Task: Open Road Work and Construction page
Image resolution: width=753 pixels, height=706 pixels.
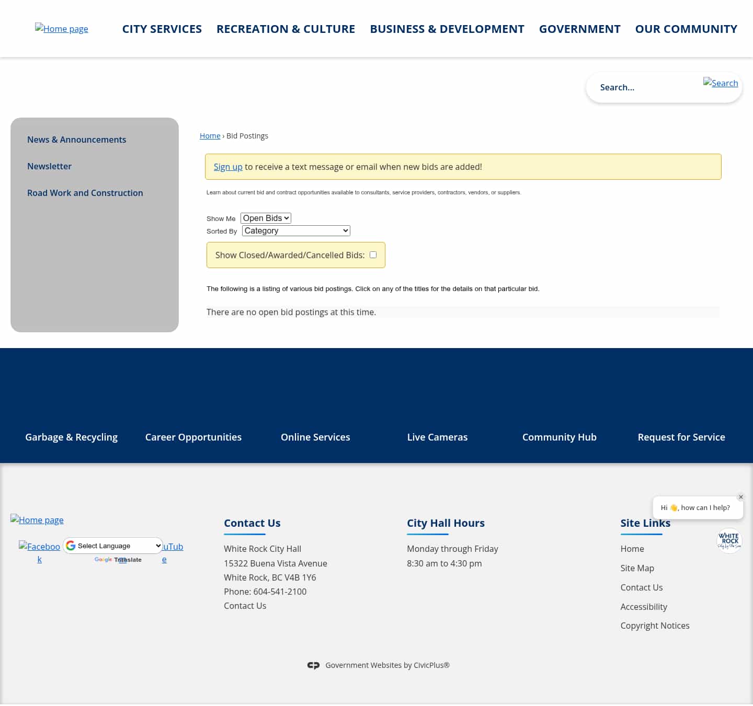Action: coord(85,193)
